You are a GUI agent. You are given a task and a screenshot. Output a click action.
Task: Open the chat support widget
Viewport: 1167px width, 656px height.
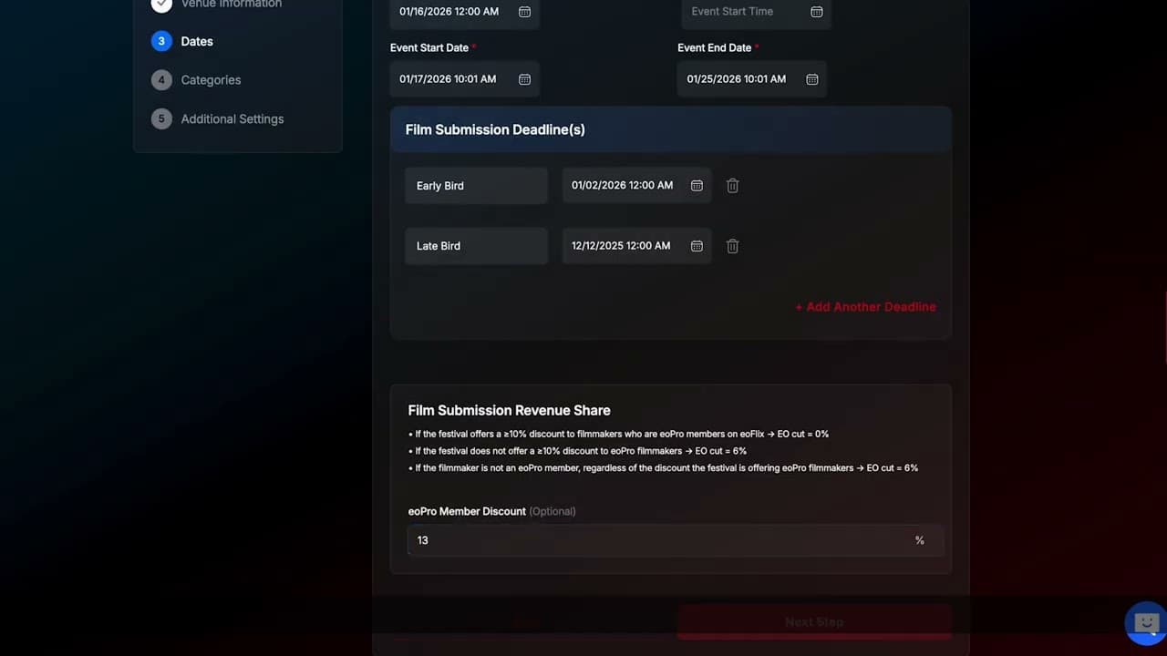[1146, 623]
